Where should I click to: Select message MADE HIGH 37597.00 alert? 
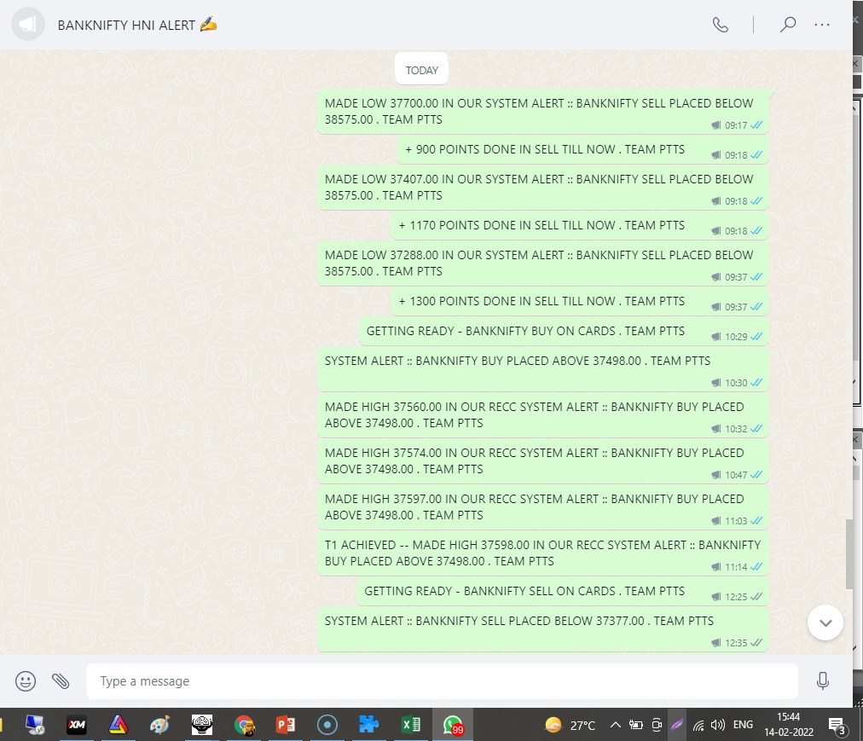(543, 507)
